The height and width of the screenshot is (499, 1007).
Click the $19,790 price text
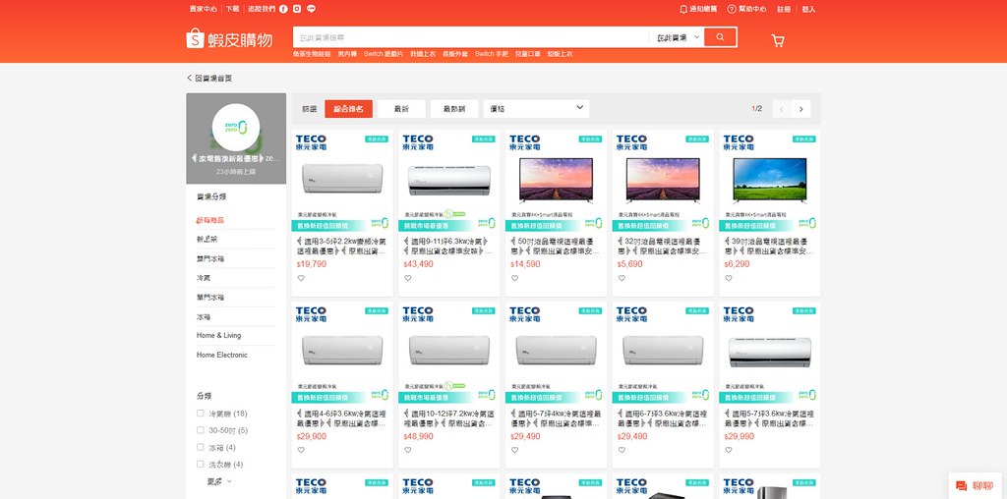312,264
